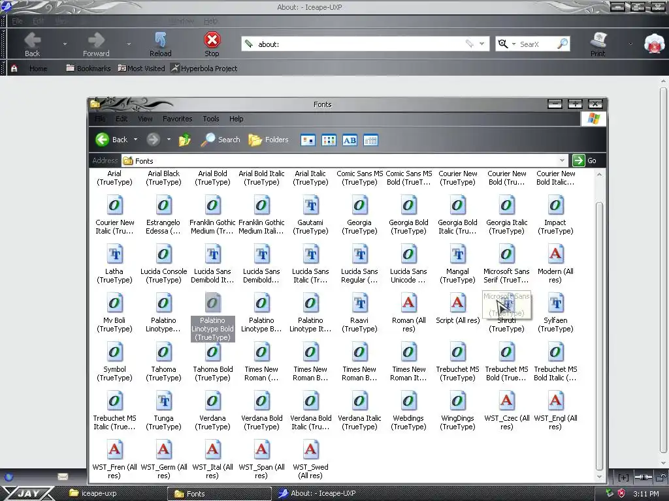669x501 pixels.
Task: Select the Sylfaen (TrueType) font icon
Action: (x=555, y=303)
